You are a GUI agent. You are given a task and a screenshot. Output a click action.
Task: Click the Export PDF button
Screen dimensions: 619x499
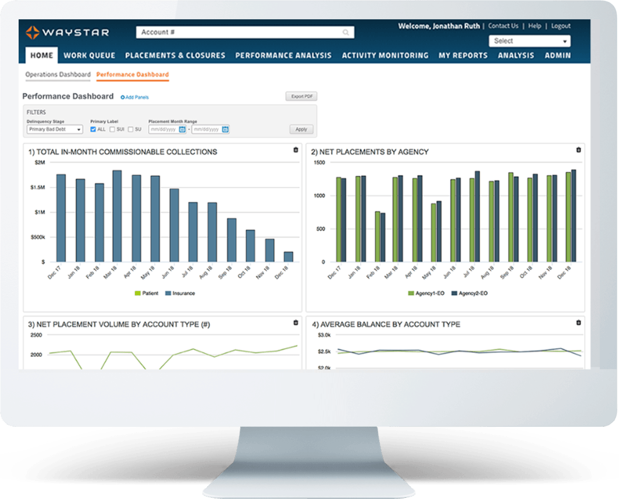[301, 96]
